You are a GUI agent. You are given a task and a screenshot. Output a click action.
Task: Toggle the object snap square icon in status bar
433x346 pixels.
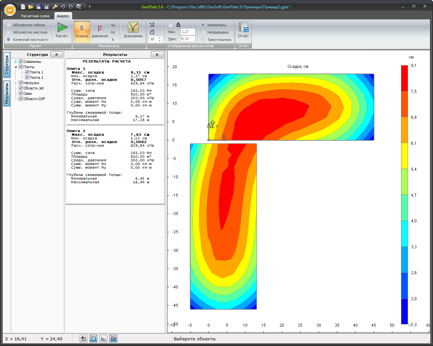[94, 339]
